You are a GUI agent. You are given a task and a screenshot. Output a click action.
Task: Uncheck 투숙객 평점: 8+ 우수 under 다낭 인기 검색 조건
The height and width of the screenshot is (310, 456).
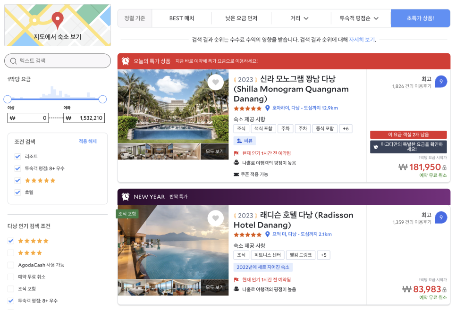(x=11, y=301)
